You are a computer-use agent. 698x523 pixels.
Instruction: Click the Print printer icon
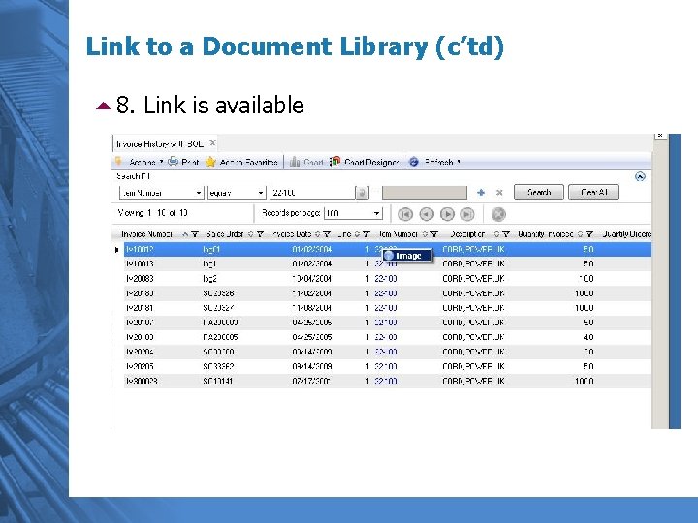(x=174, y=162)
